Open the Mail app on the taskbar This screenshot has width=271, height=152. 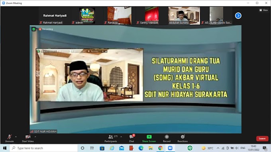122,148
